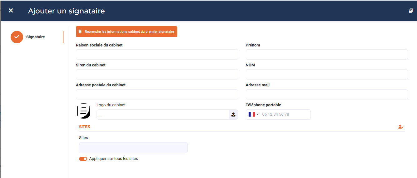Toggle Appliquer sur tous les sites switch
Image resolution: width=417 pixels, height=178 pixels.
(83, 159)
